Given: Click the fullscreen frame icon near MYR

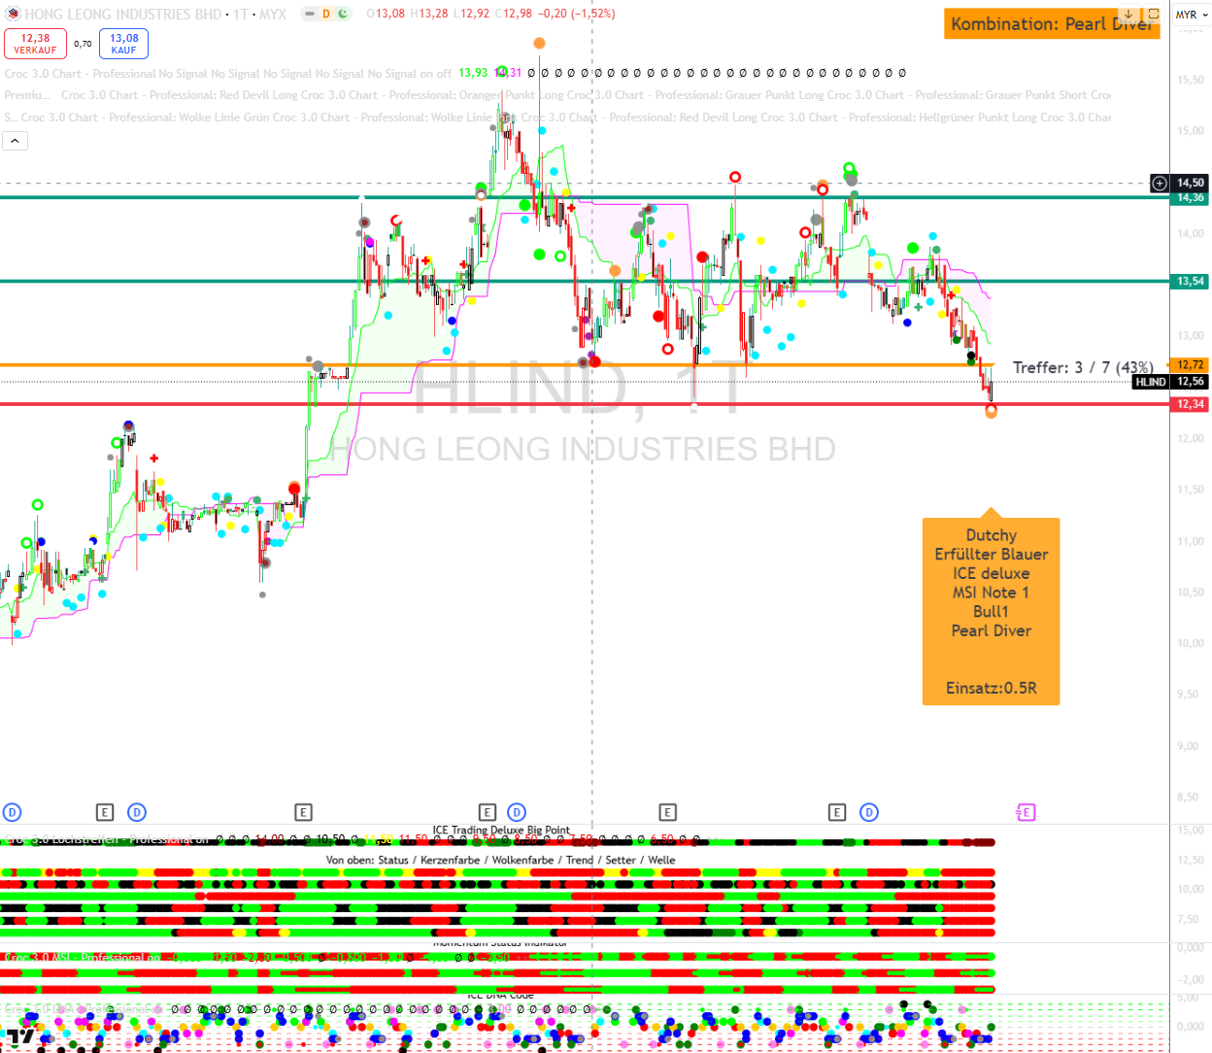Looking at the screenshot, I should pos(1154,15).
